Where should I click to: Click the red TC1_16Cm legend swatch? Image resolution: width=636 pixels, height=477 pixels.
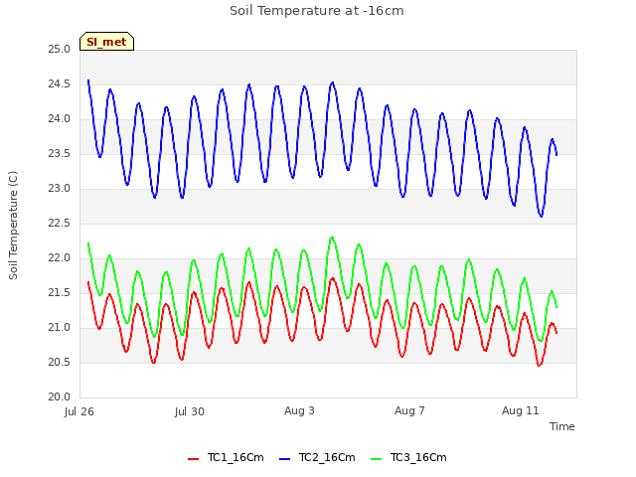[194, 458]
